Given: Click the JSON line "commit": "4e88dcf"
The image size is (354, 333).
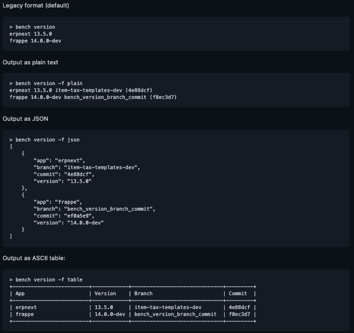Looking at the screenshot, I should coord(64,174).
